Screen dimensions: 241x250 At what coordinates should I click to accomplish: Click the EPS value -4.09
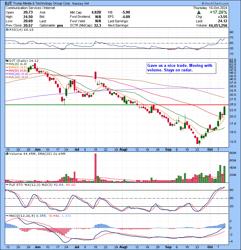click(x=126, y=17)
